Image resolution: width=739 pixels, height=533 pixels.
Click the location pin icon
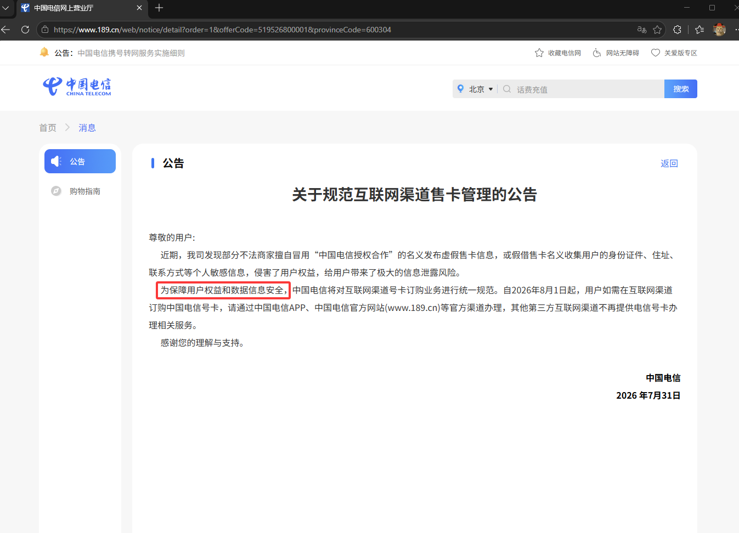tap(460, 89)
